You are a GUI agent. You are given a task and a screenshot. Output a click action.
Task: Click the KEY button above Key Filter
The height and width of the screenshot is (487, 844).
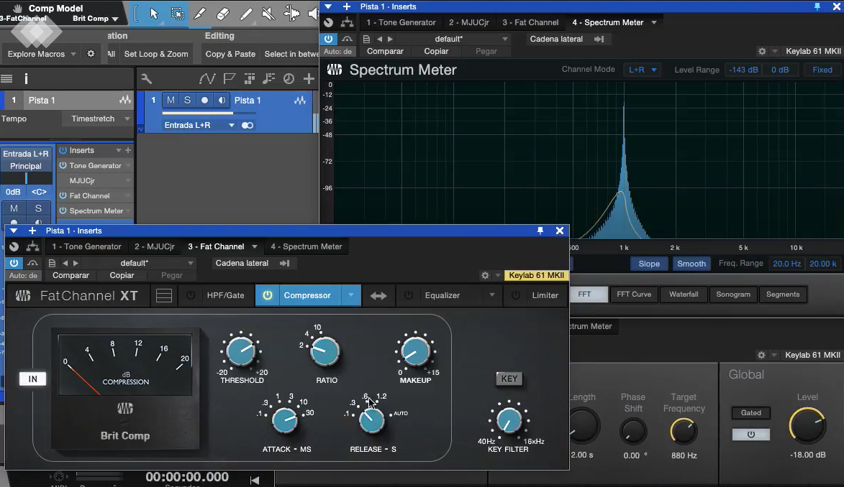[x=509, y=379]
